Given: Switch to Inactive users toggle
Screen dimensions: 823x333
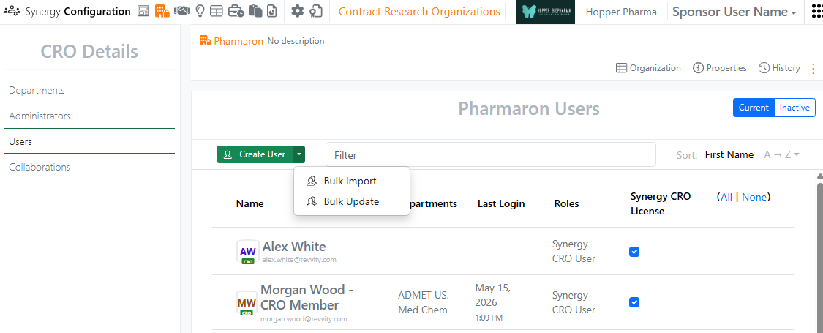Looking at the screenshot, I should pyautogui.click(x=794, y=107).
